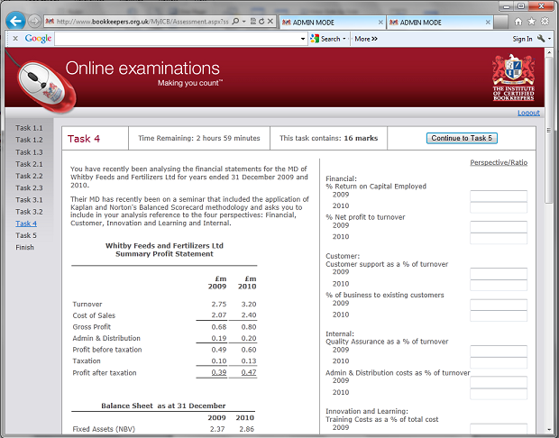Go to Task 1.3 in the sidebar
The height and width of the screenshot is (438, 559).
[29, 152]
